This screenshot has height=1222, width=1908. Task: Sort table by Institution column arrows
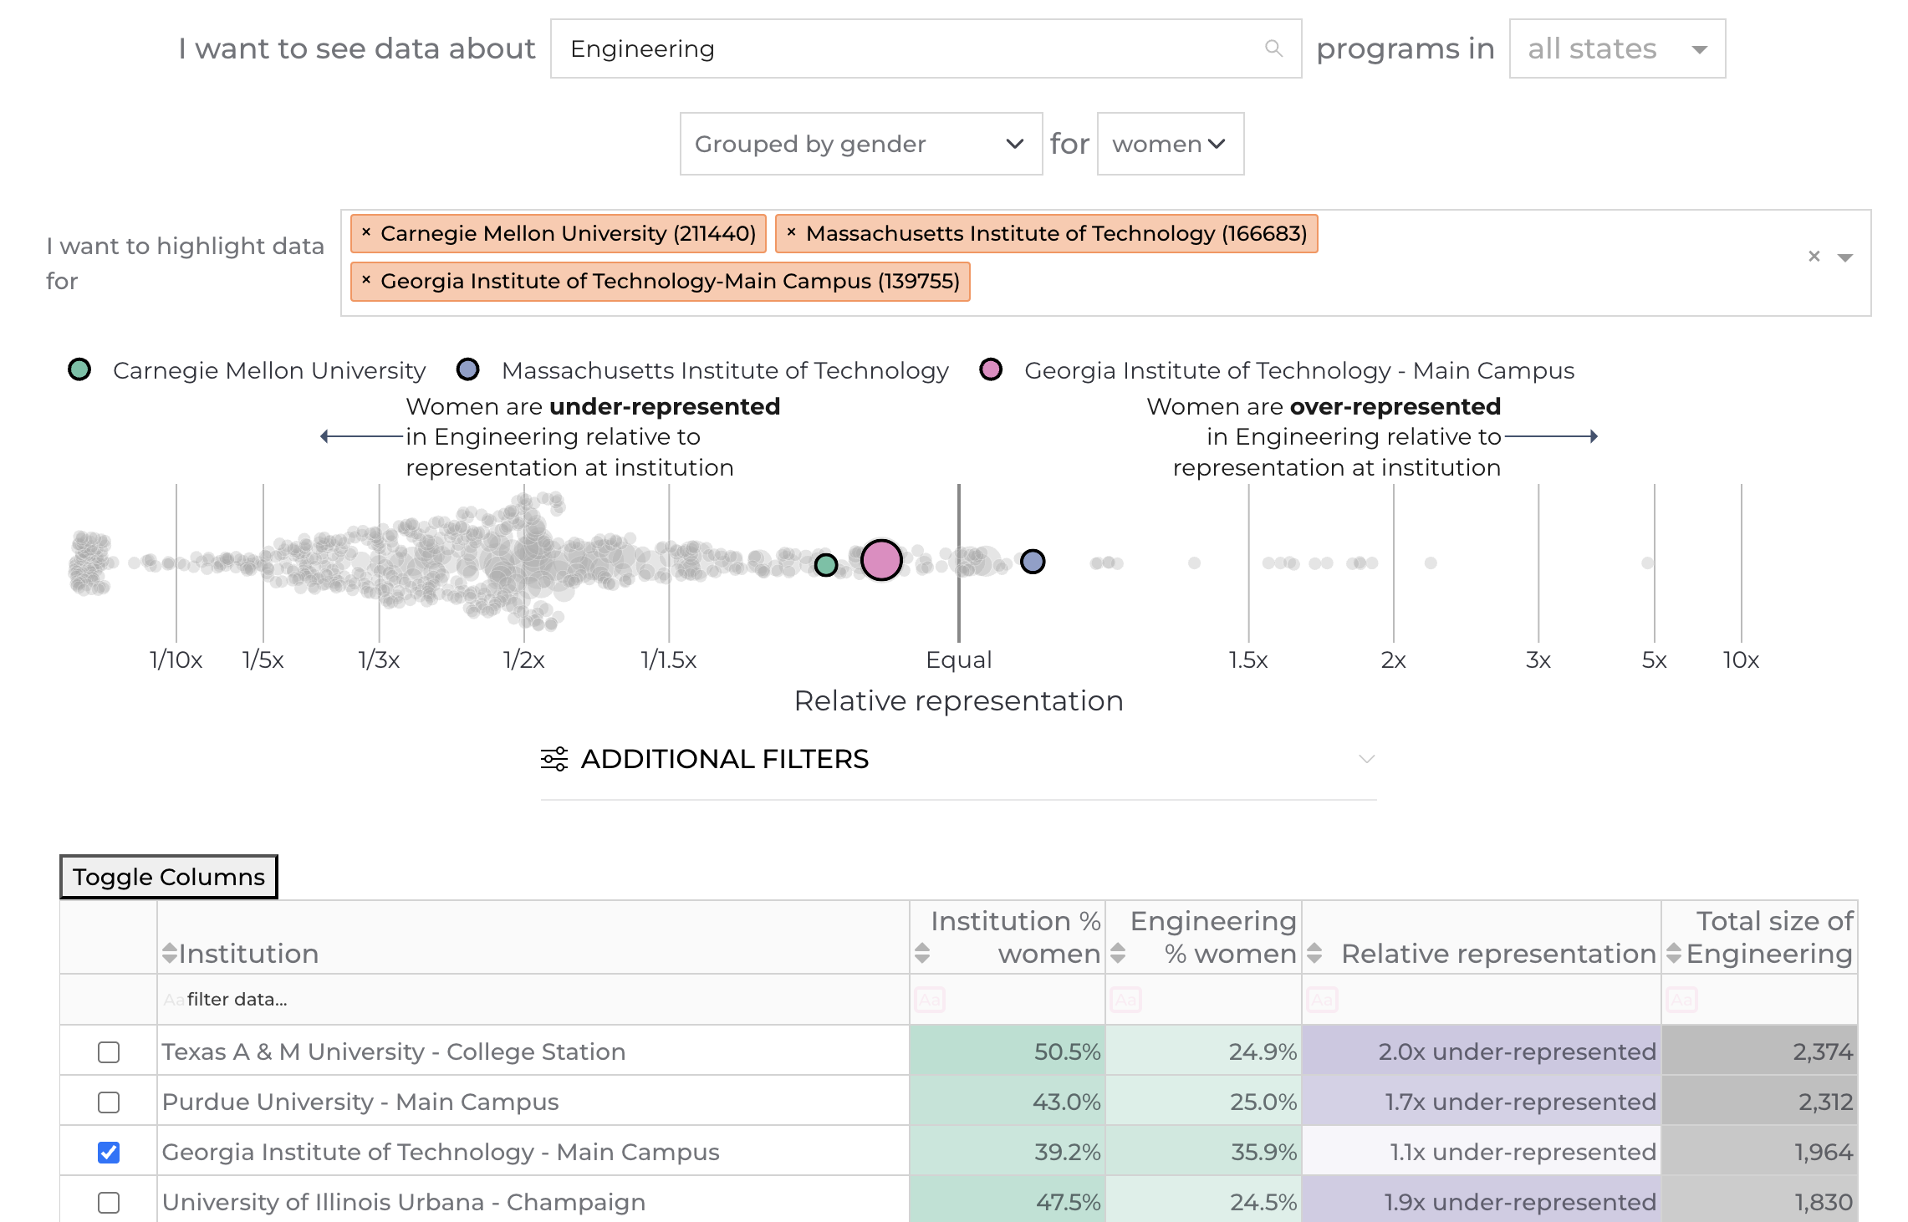[170, 953]
